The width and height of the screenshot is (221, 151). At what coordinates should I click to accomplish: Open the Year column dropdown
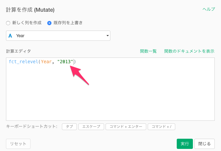click(x=58, y=36)
